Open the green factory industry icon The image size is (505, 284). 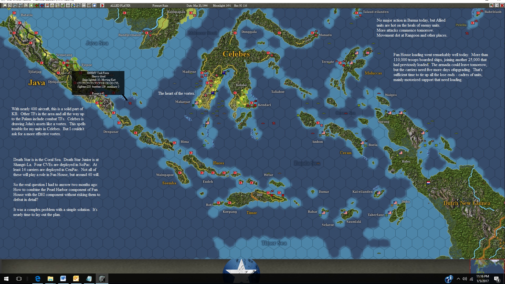coord(63,6)
